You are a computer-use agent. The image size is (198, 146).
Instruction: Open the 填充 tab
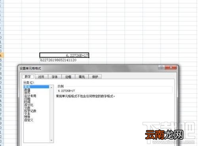click(82, 77)
